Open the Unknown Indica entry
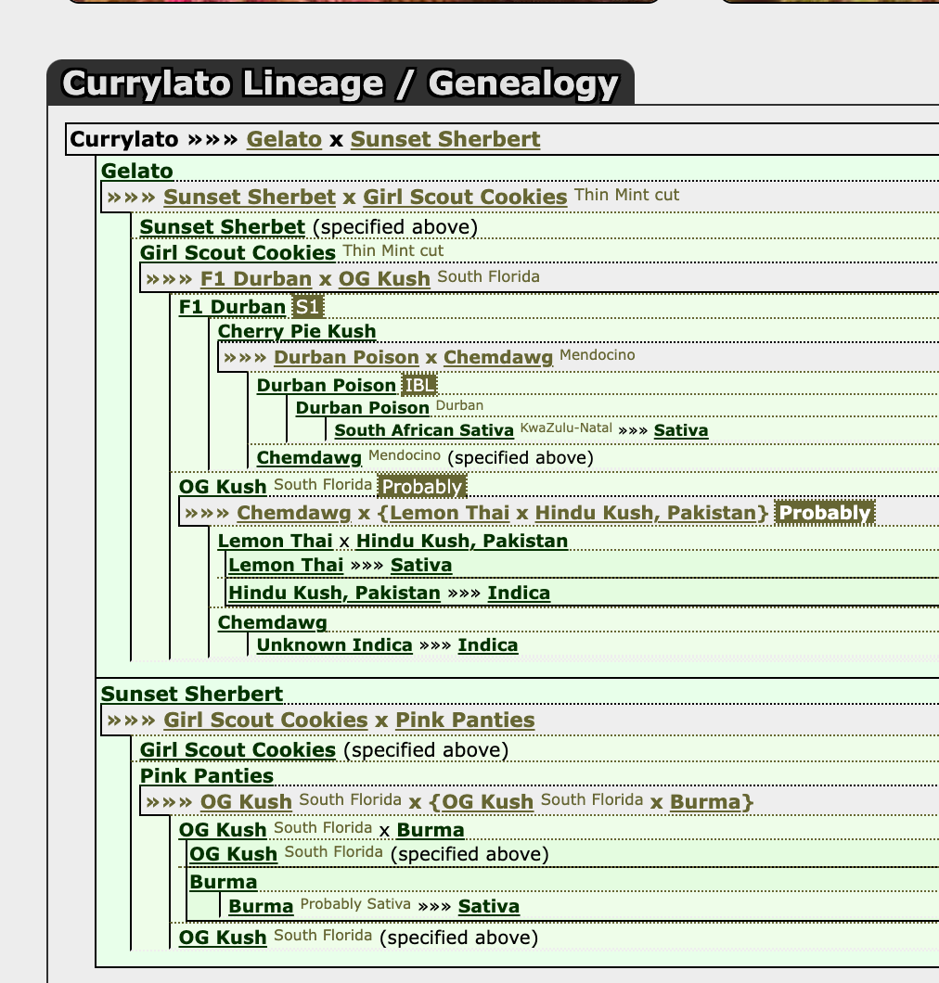This screenshot has height=983, width=939. (334, 645)
